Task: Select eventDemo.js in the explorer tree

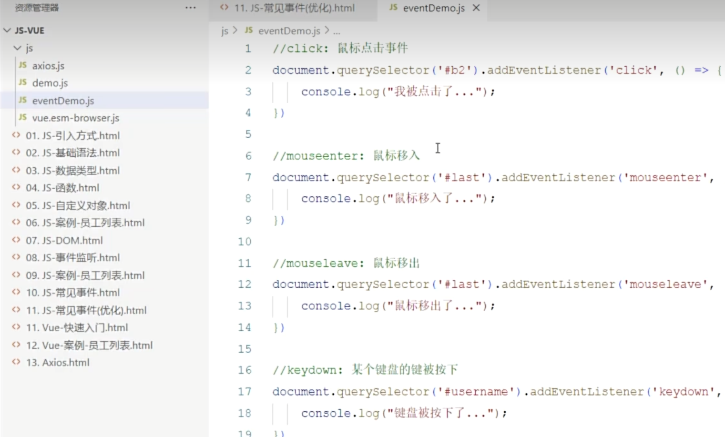Action: coord(63,101)
